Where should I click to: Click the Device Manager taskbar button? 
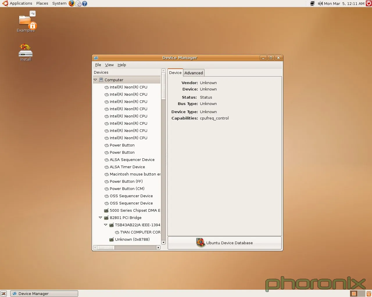click(x=44, y=294)
